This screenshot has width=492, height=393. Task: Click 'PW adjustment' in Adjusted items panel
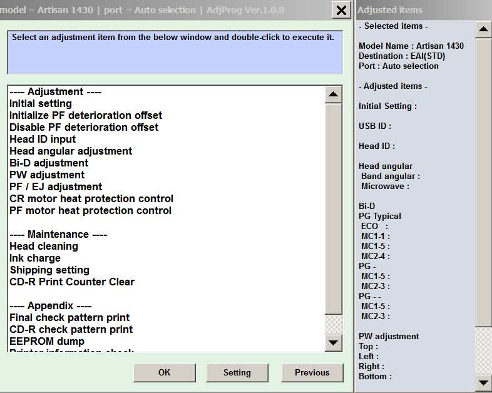[x=389, y=336]
